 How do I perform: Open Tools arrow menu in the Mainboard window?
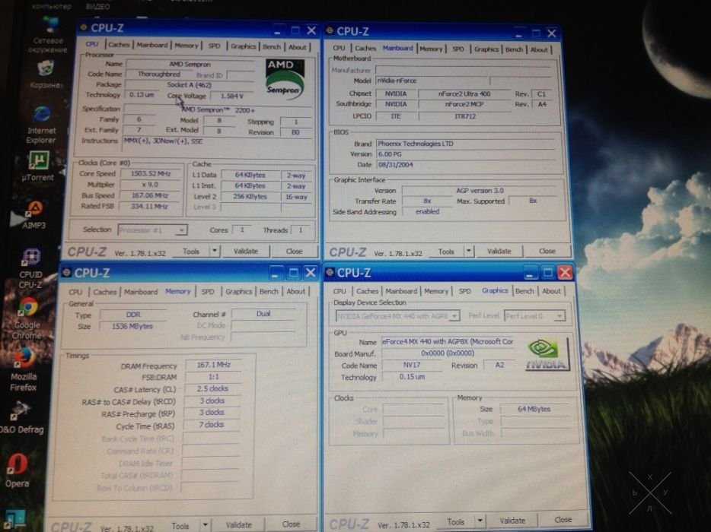point(469,250)
